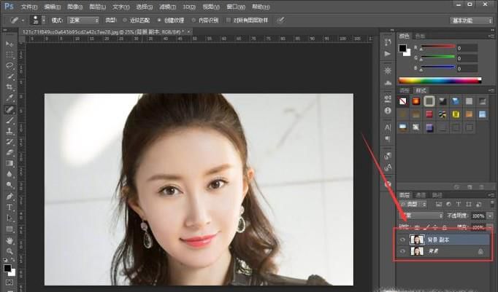Select the Eyedropper tool
Screen dimensions: 498x292
9,98
